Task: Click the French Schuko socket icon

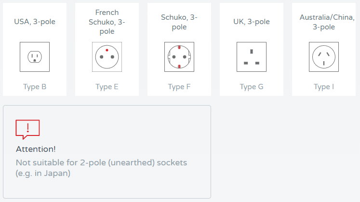Action: (107, 57)
